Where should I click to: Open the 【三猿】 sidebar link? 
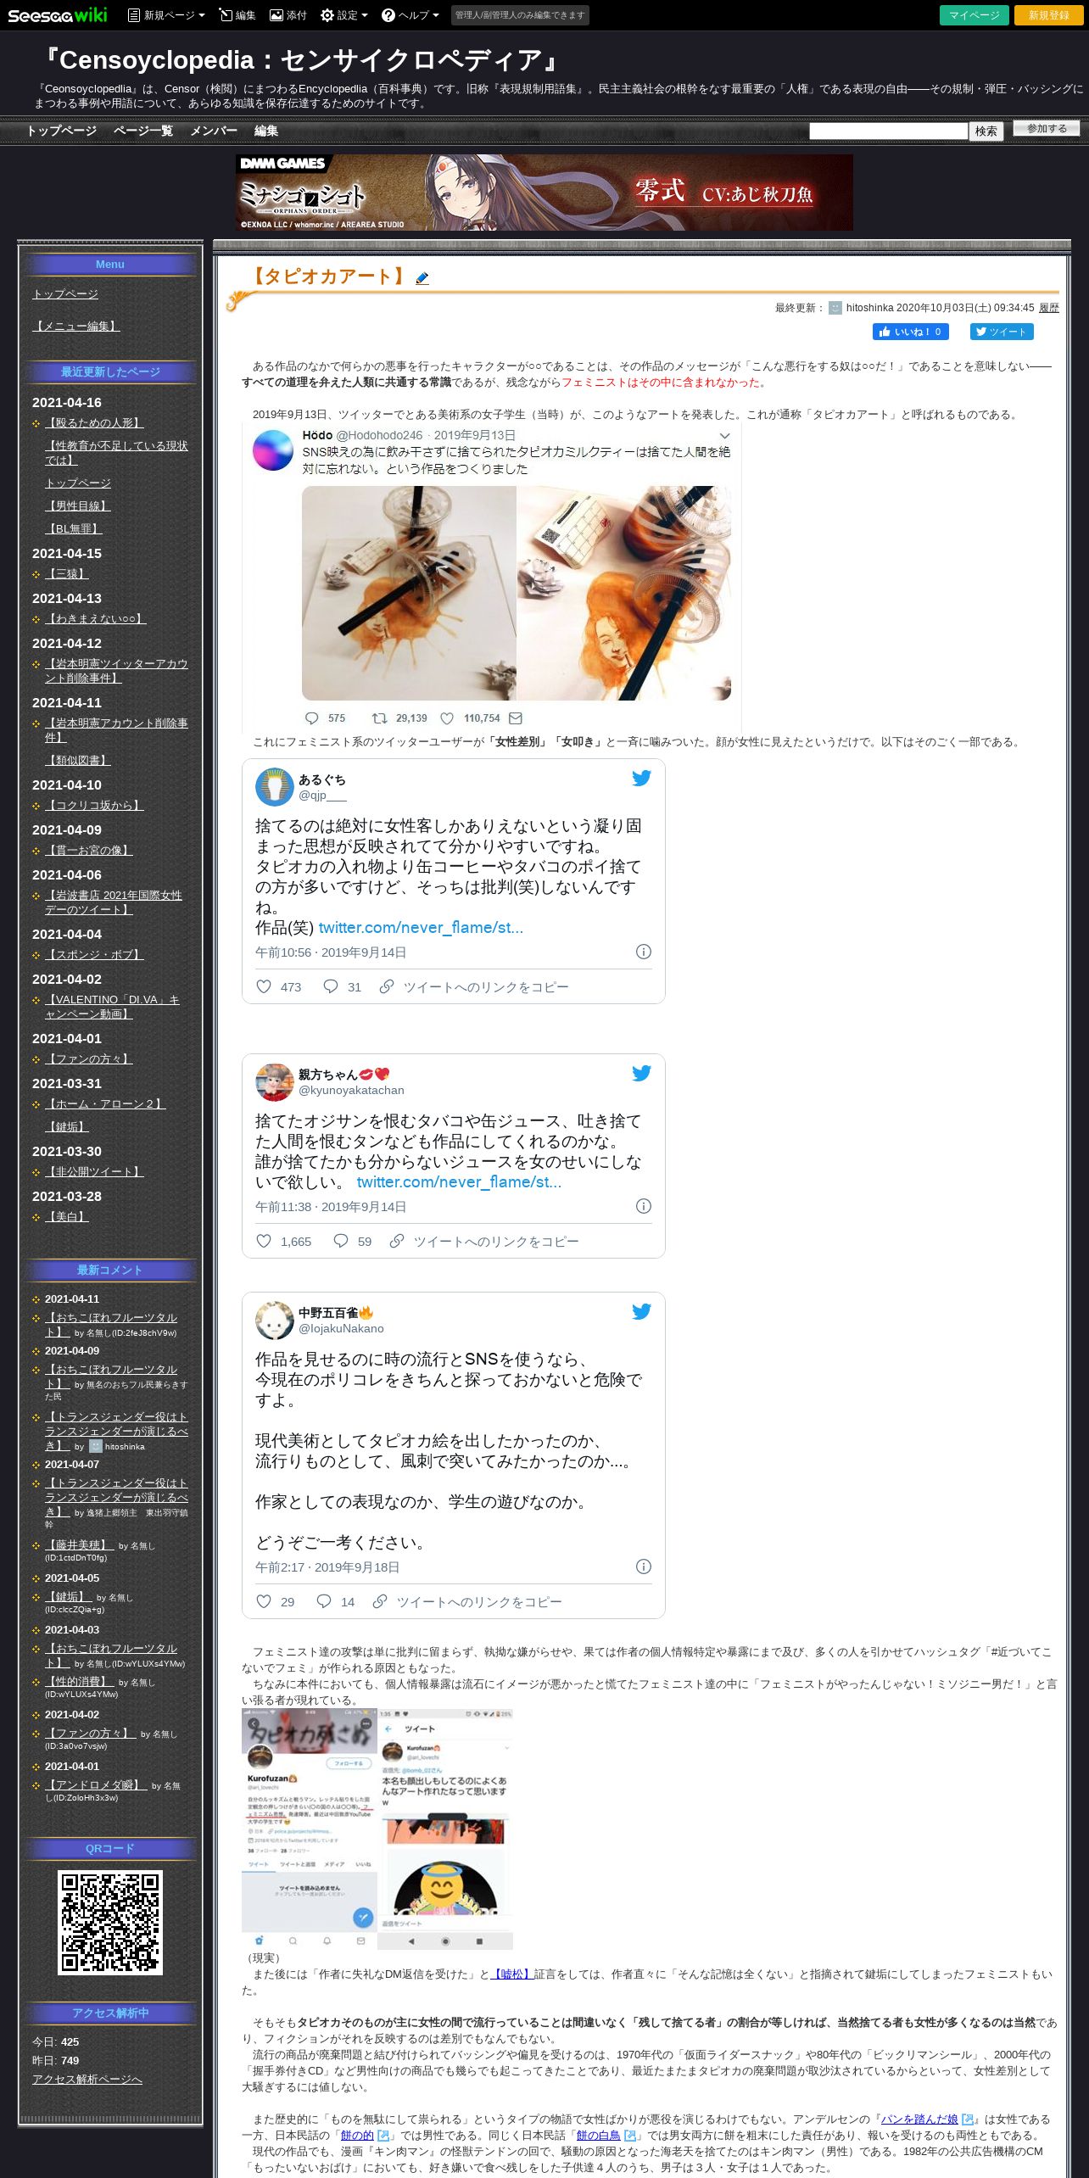click(67, 573)
